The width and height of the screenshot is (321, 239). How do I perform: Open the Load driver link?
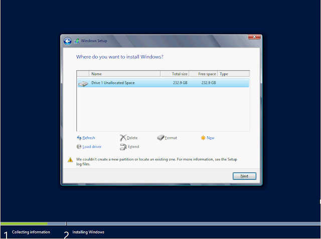coord(92,147)
